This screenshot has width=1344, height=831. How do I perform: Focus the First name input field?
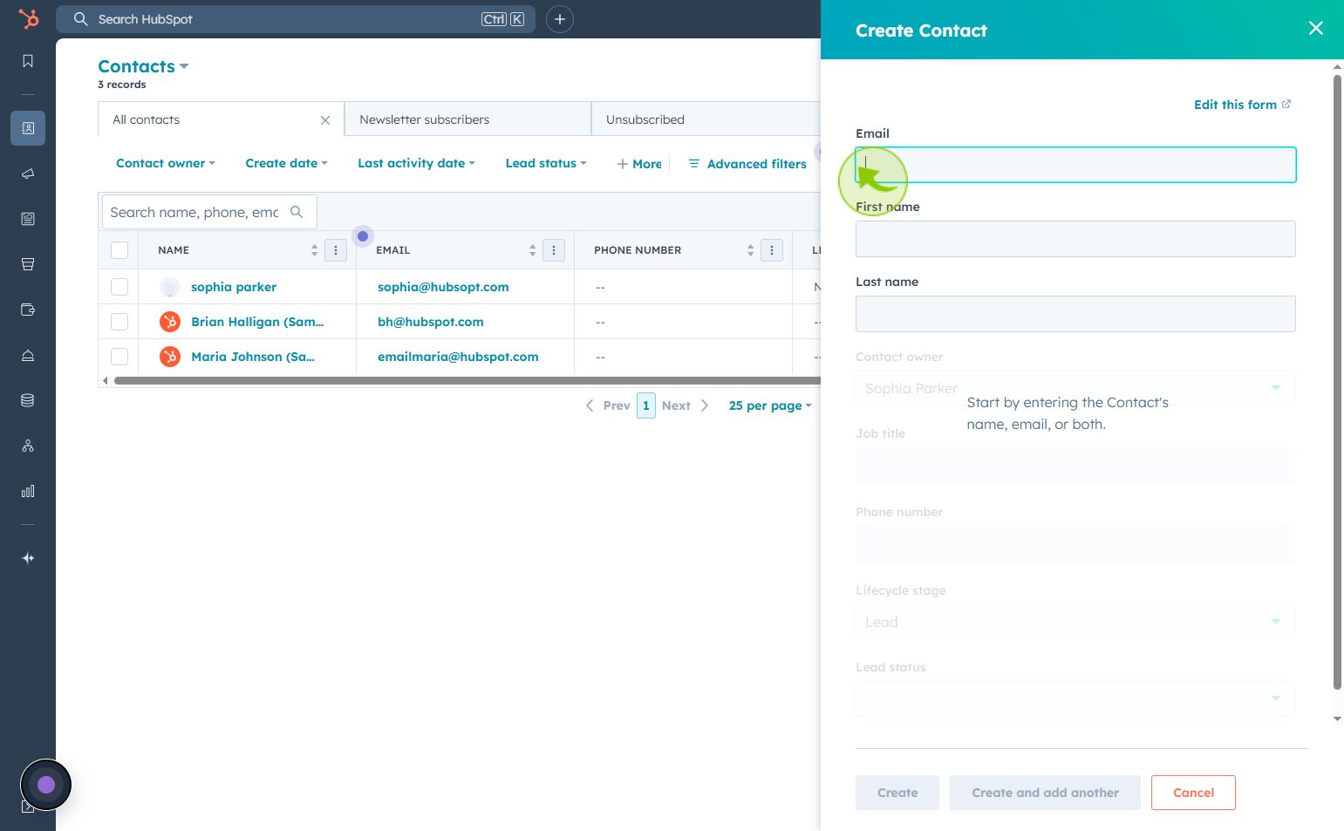(1075, 239)
